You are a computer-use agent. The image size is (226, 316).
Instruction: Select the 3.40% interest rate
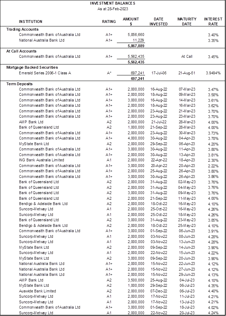pyautogui.click(x=213, y=35)
